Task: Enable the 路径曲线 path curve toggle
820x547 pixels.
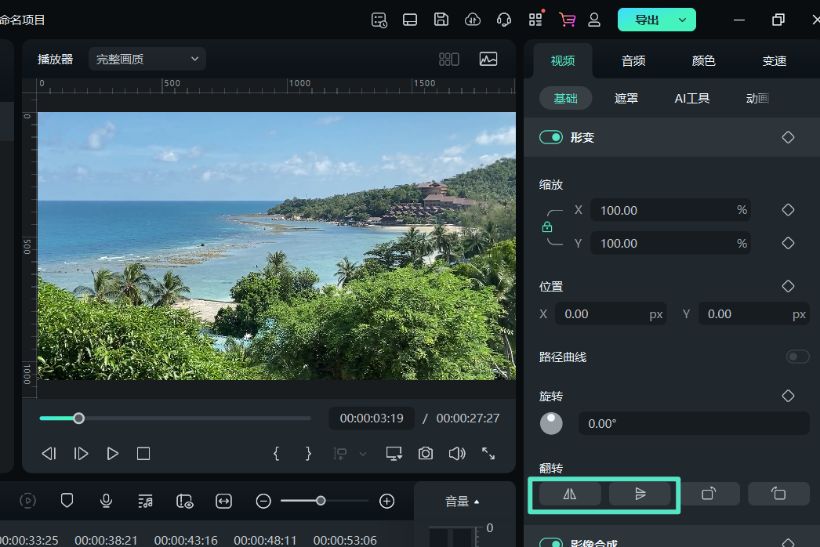Action: (797, 356)
